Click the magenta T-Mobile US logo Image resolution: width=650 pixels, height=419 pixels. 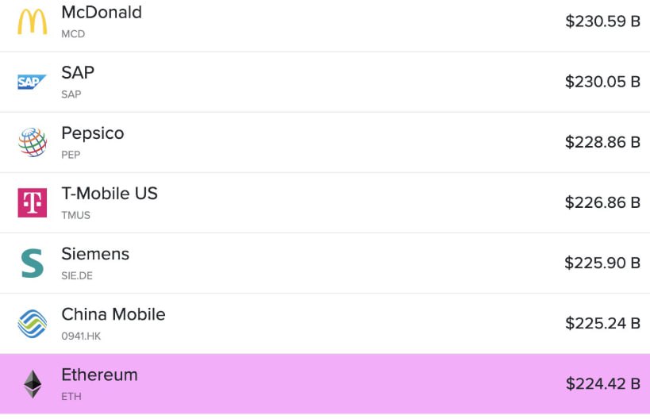[33, 202]
